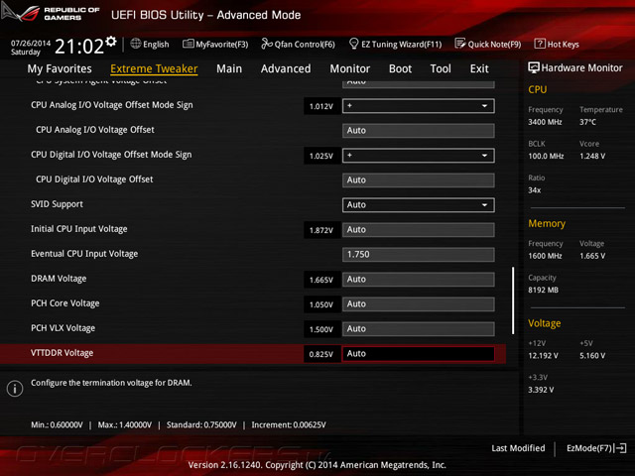
Task: Click the Quick Note(F9) label
Action: (494, 44)
